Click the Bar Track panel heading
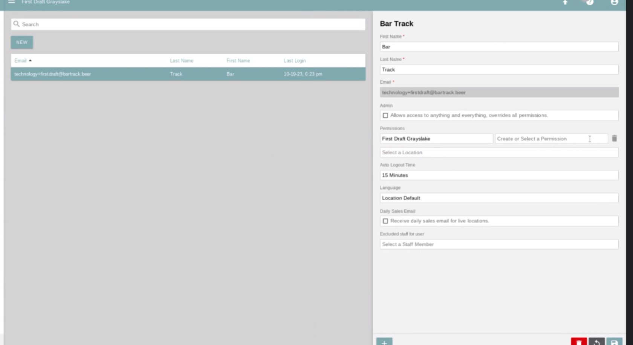 click(396, 24)
